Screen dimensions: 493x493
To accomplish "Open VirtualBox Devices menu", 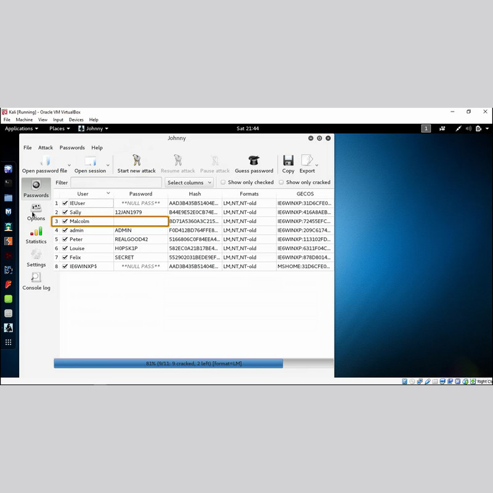I will tap(76, 120).
